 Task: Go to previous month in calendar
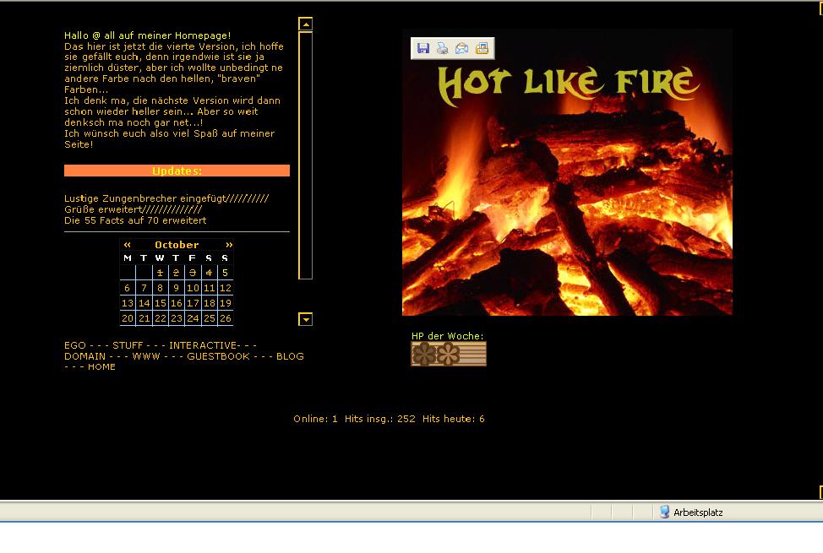tap(128, 245)
